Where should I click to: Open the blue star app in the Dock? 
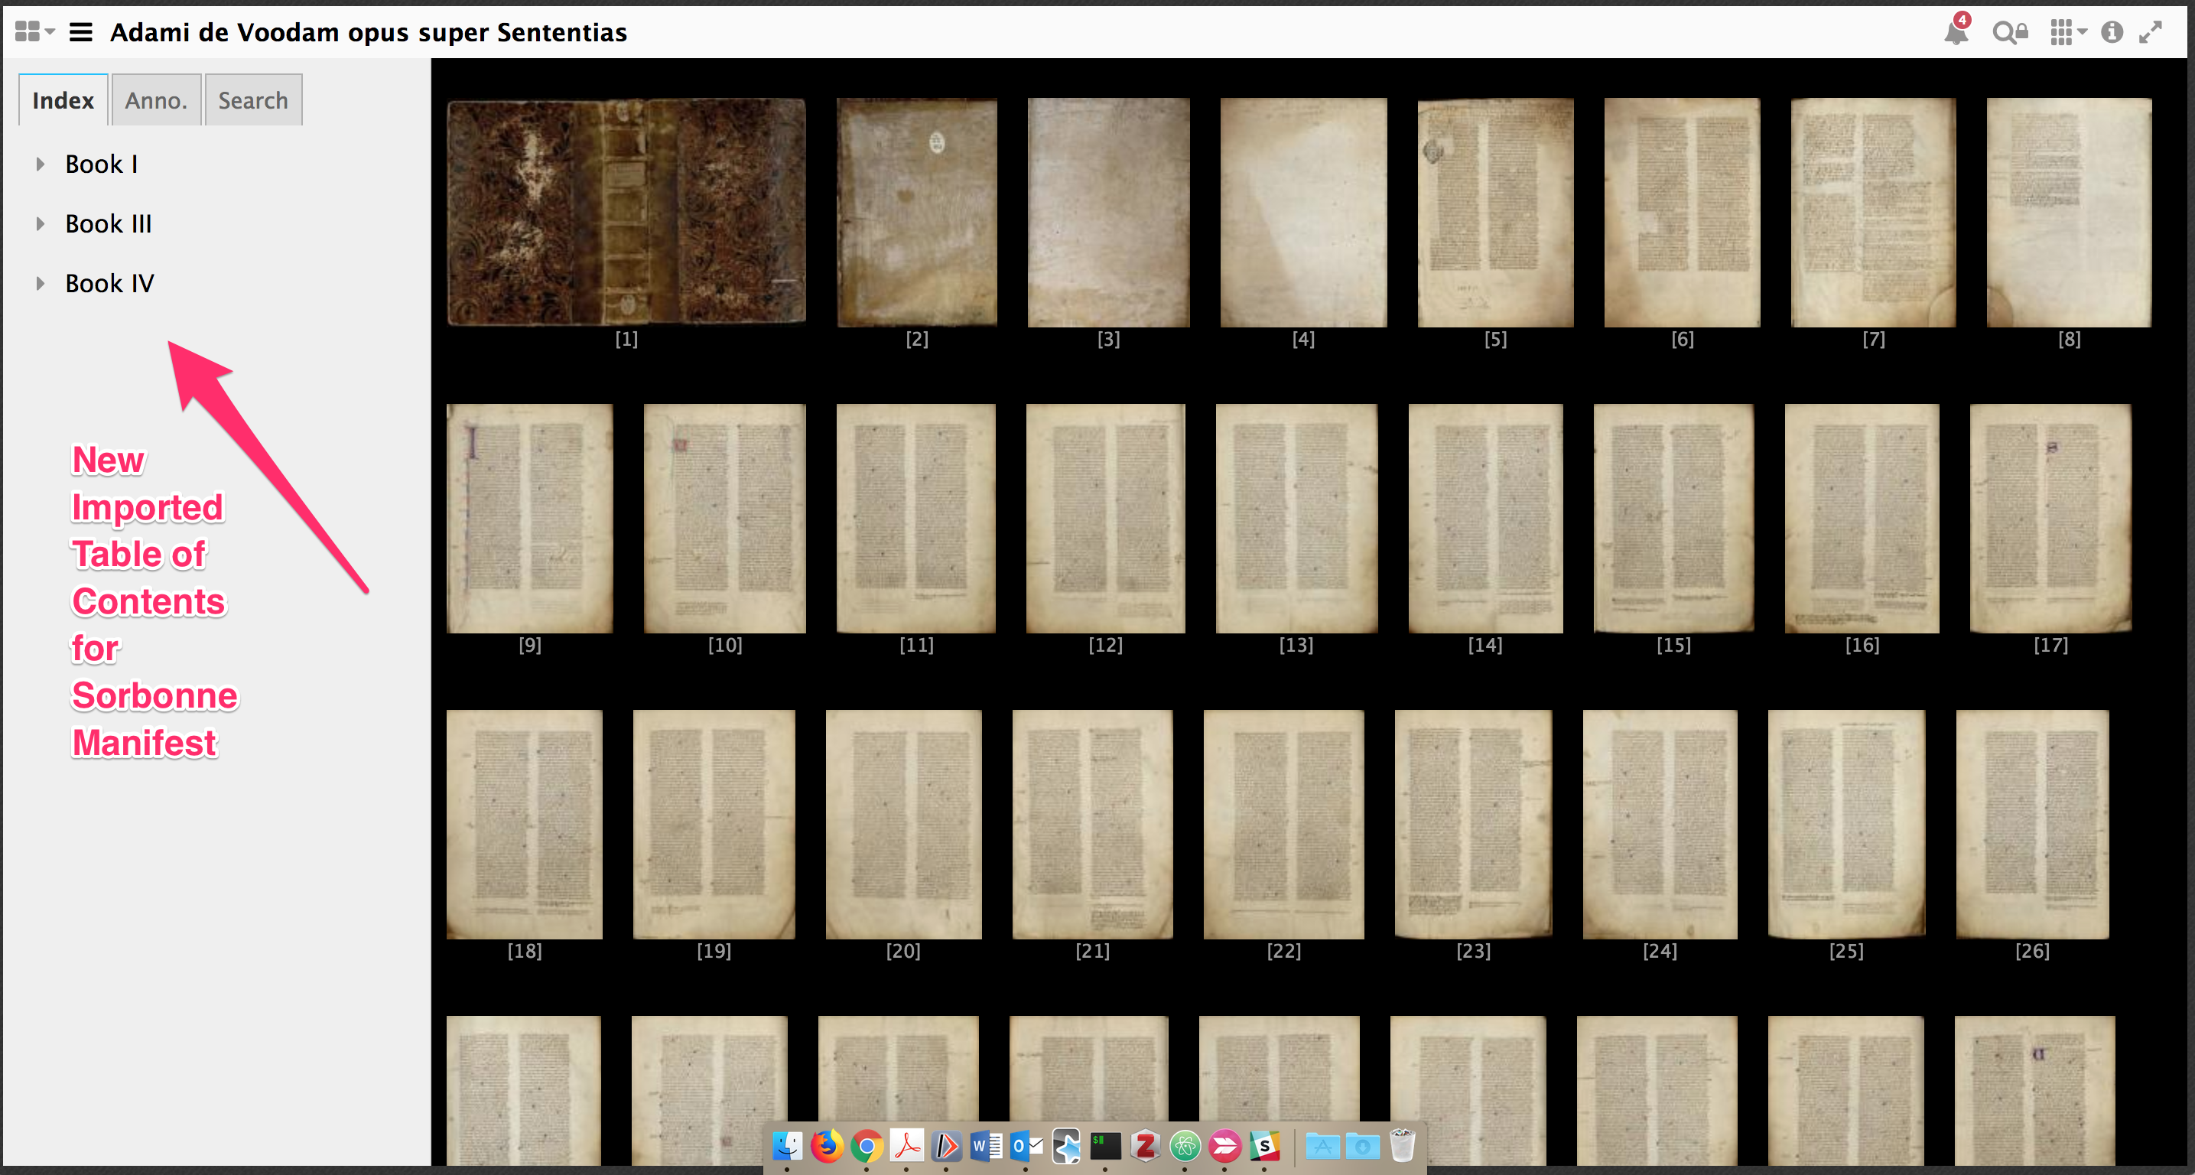[1066, 1146]
